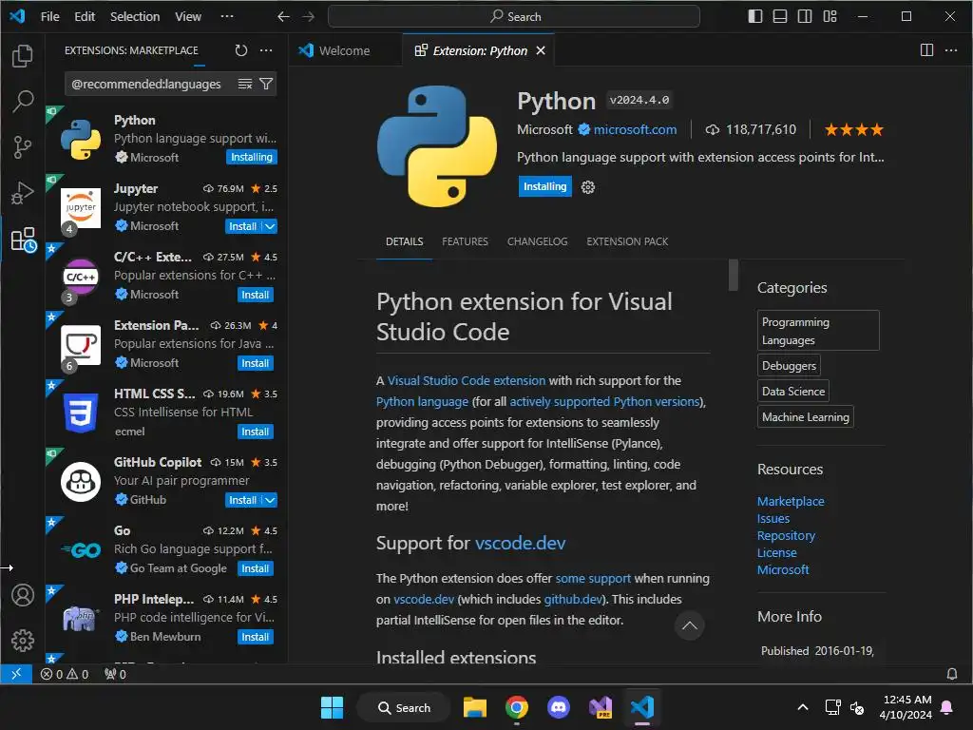Open the title bar menu overflow ellipsis
The height and width of the screenshot is (730, 973).
coord(227,16)
